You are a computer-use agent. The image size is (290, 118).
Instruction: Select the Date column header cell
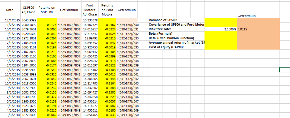click(x=11, y=10)
